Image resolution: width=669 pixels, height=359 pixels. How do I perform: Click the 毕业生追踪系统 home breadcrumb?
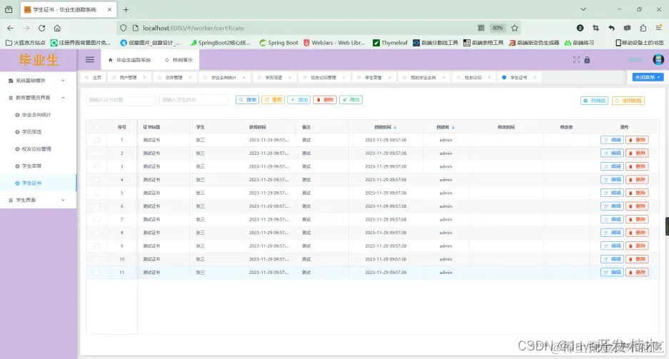pyautogui.click(x=129, y=60)
